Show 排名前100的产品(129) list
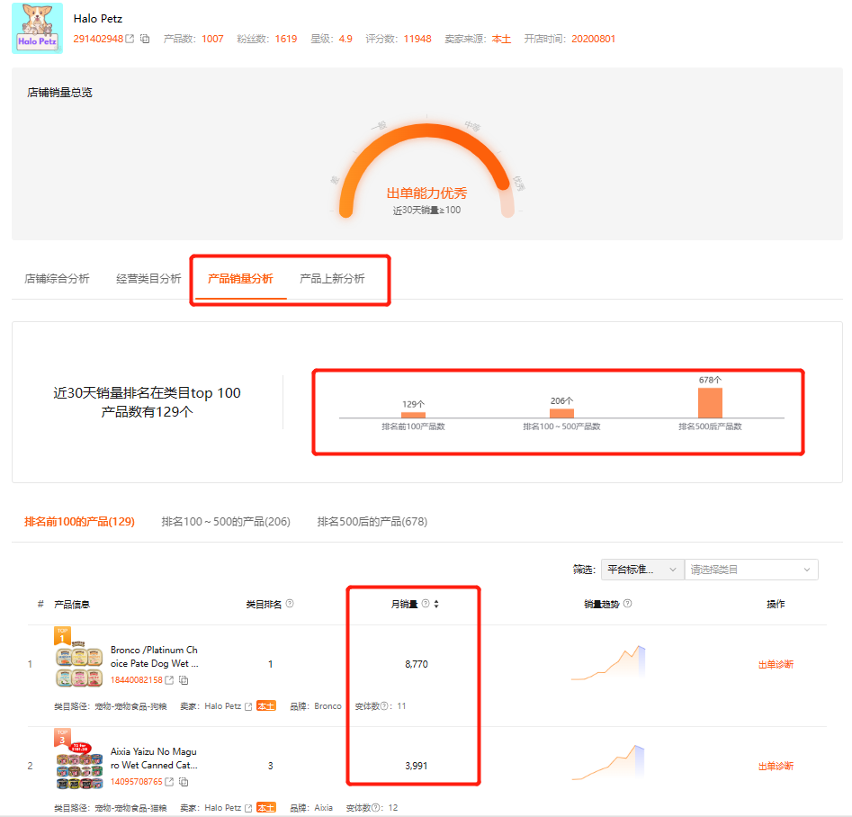 (79, 521)
